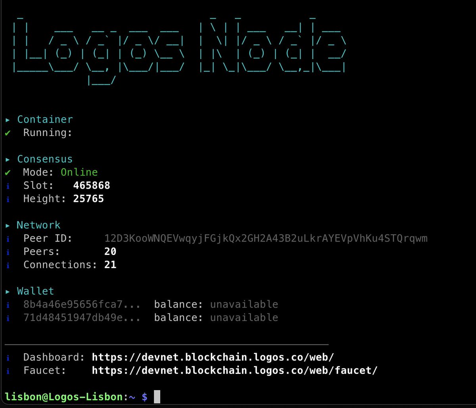Click the Connections: label
476x408 pixels.
coord(60,264)
